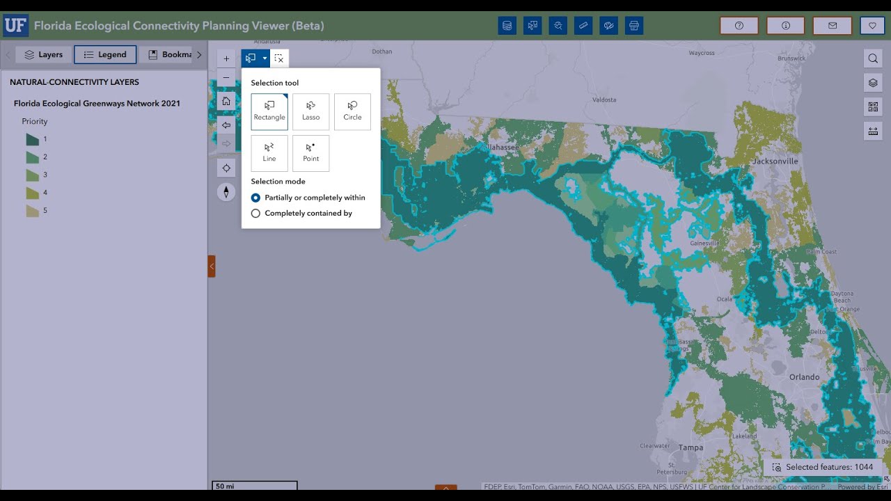Open the basemap gallery grid icon
This screenshot has height=501, width=891.
[x=873, y=107]
